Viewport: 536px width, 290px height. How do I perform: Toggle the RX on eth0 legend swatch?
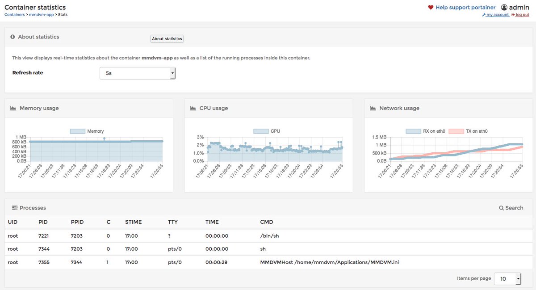coord(413,131)
